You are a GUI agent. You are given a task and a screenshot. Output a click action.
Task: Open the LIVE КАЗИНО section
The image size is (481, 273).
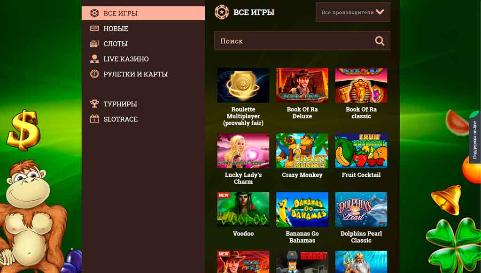(x=126, y=59)
